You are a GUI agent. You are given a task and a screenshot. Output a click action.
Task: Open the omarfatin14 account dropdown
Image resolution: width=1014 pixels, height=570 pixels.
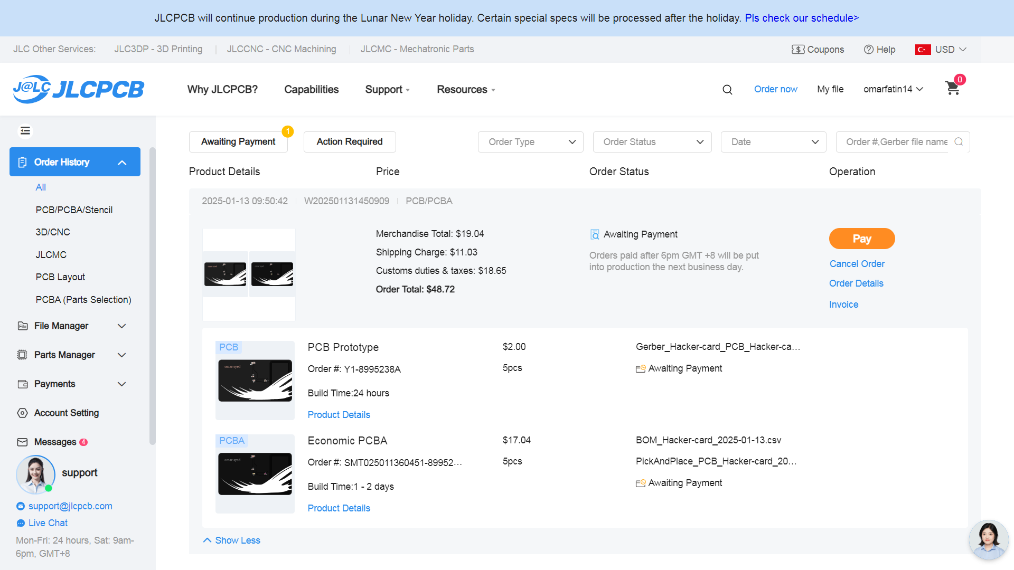[x=893, y=90]
